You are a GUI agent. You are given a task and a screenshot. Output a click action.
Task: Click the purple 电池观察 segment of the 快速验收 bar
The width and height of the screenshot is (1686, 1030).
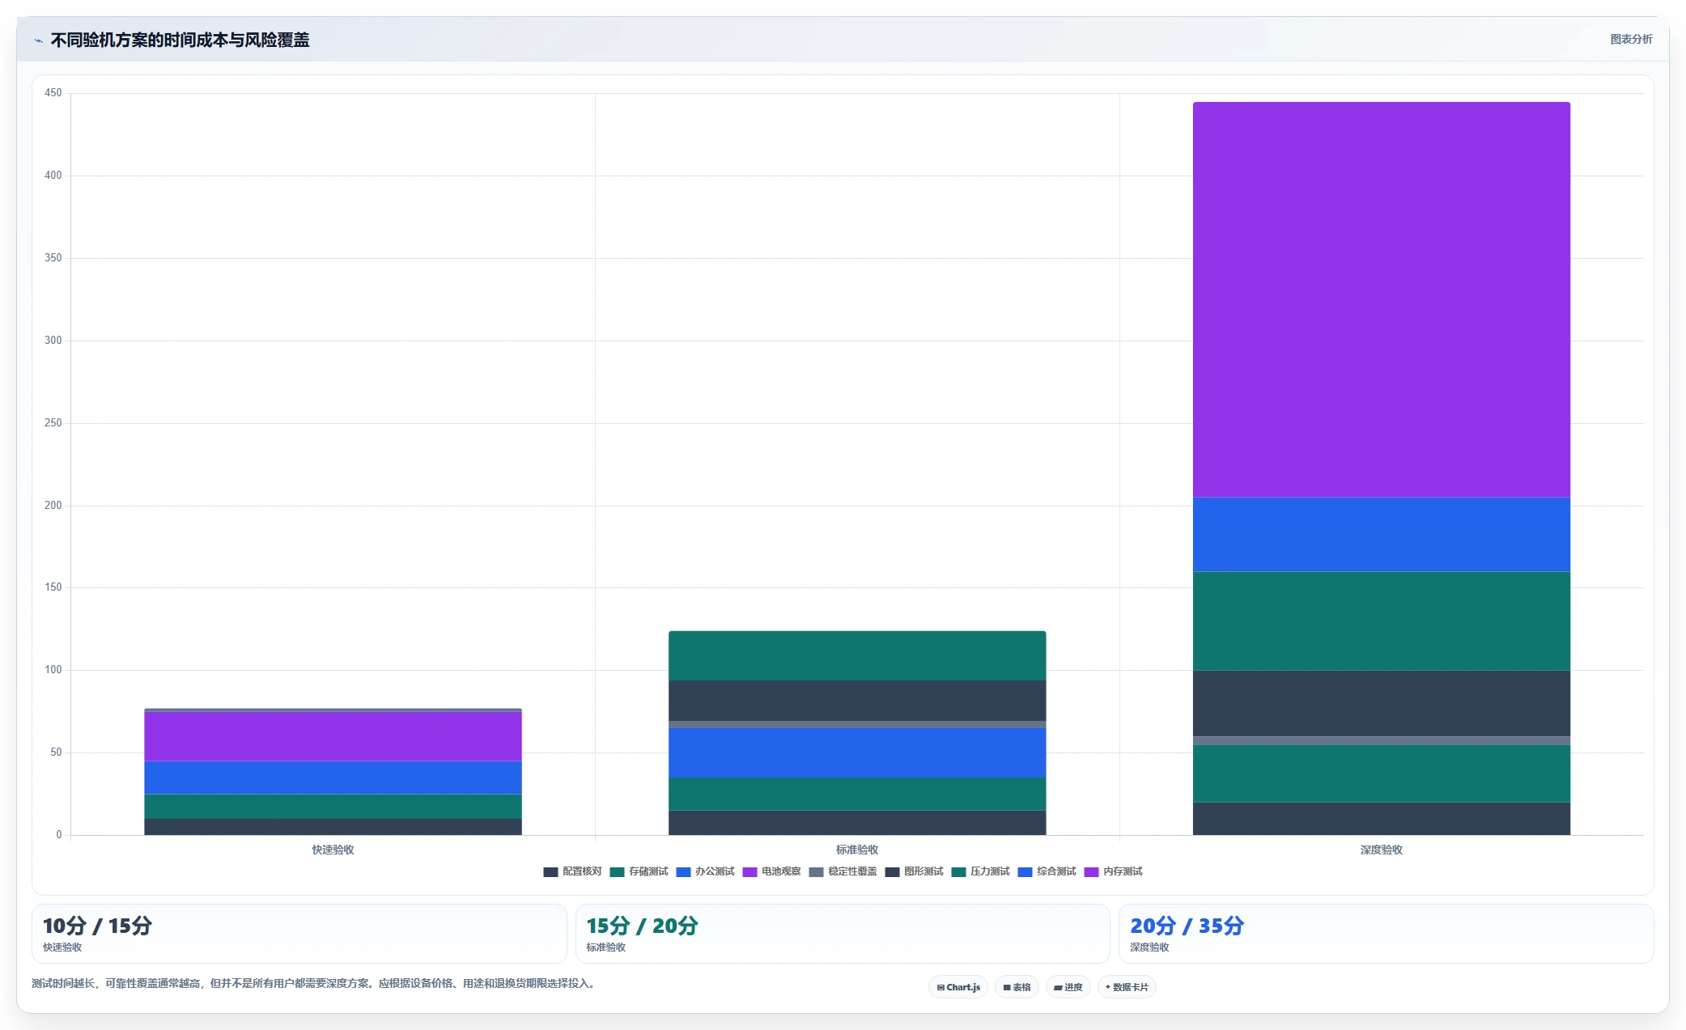click(x=333, y=736)
